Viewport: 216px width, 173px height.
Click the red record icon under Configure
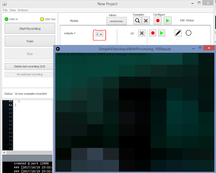158,21
